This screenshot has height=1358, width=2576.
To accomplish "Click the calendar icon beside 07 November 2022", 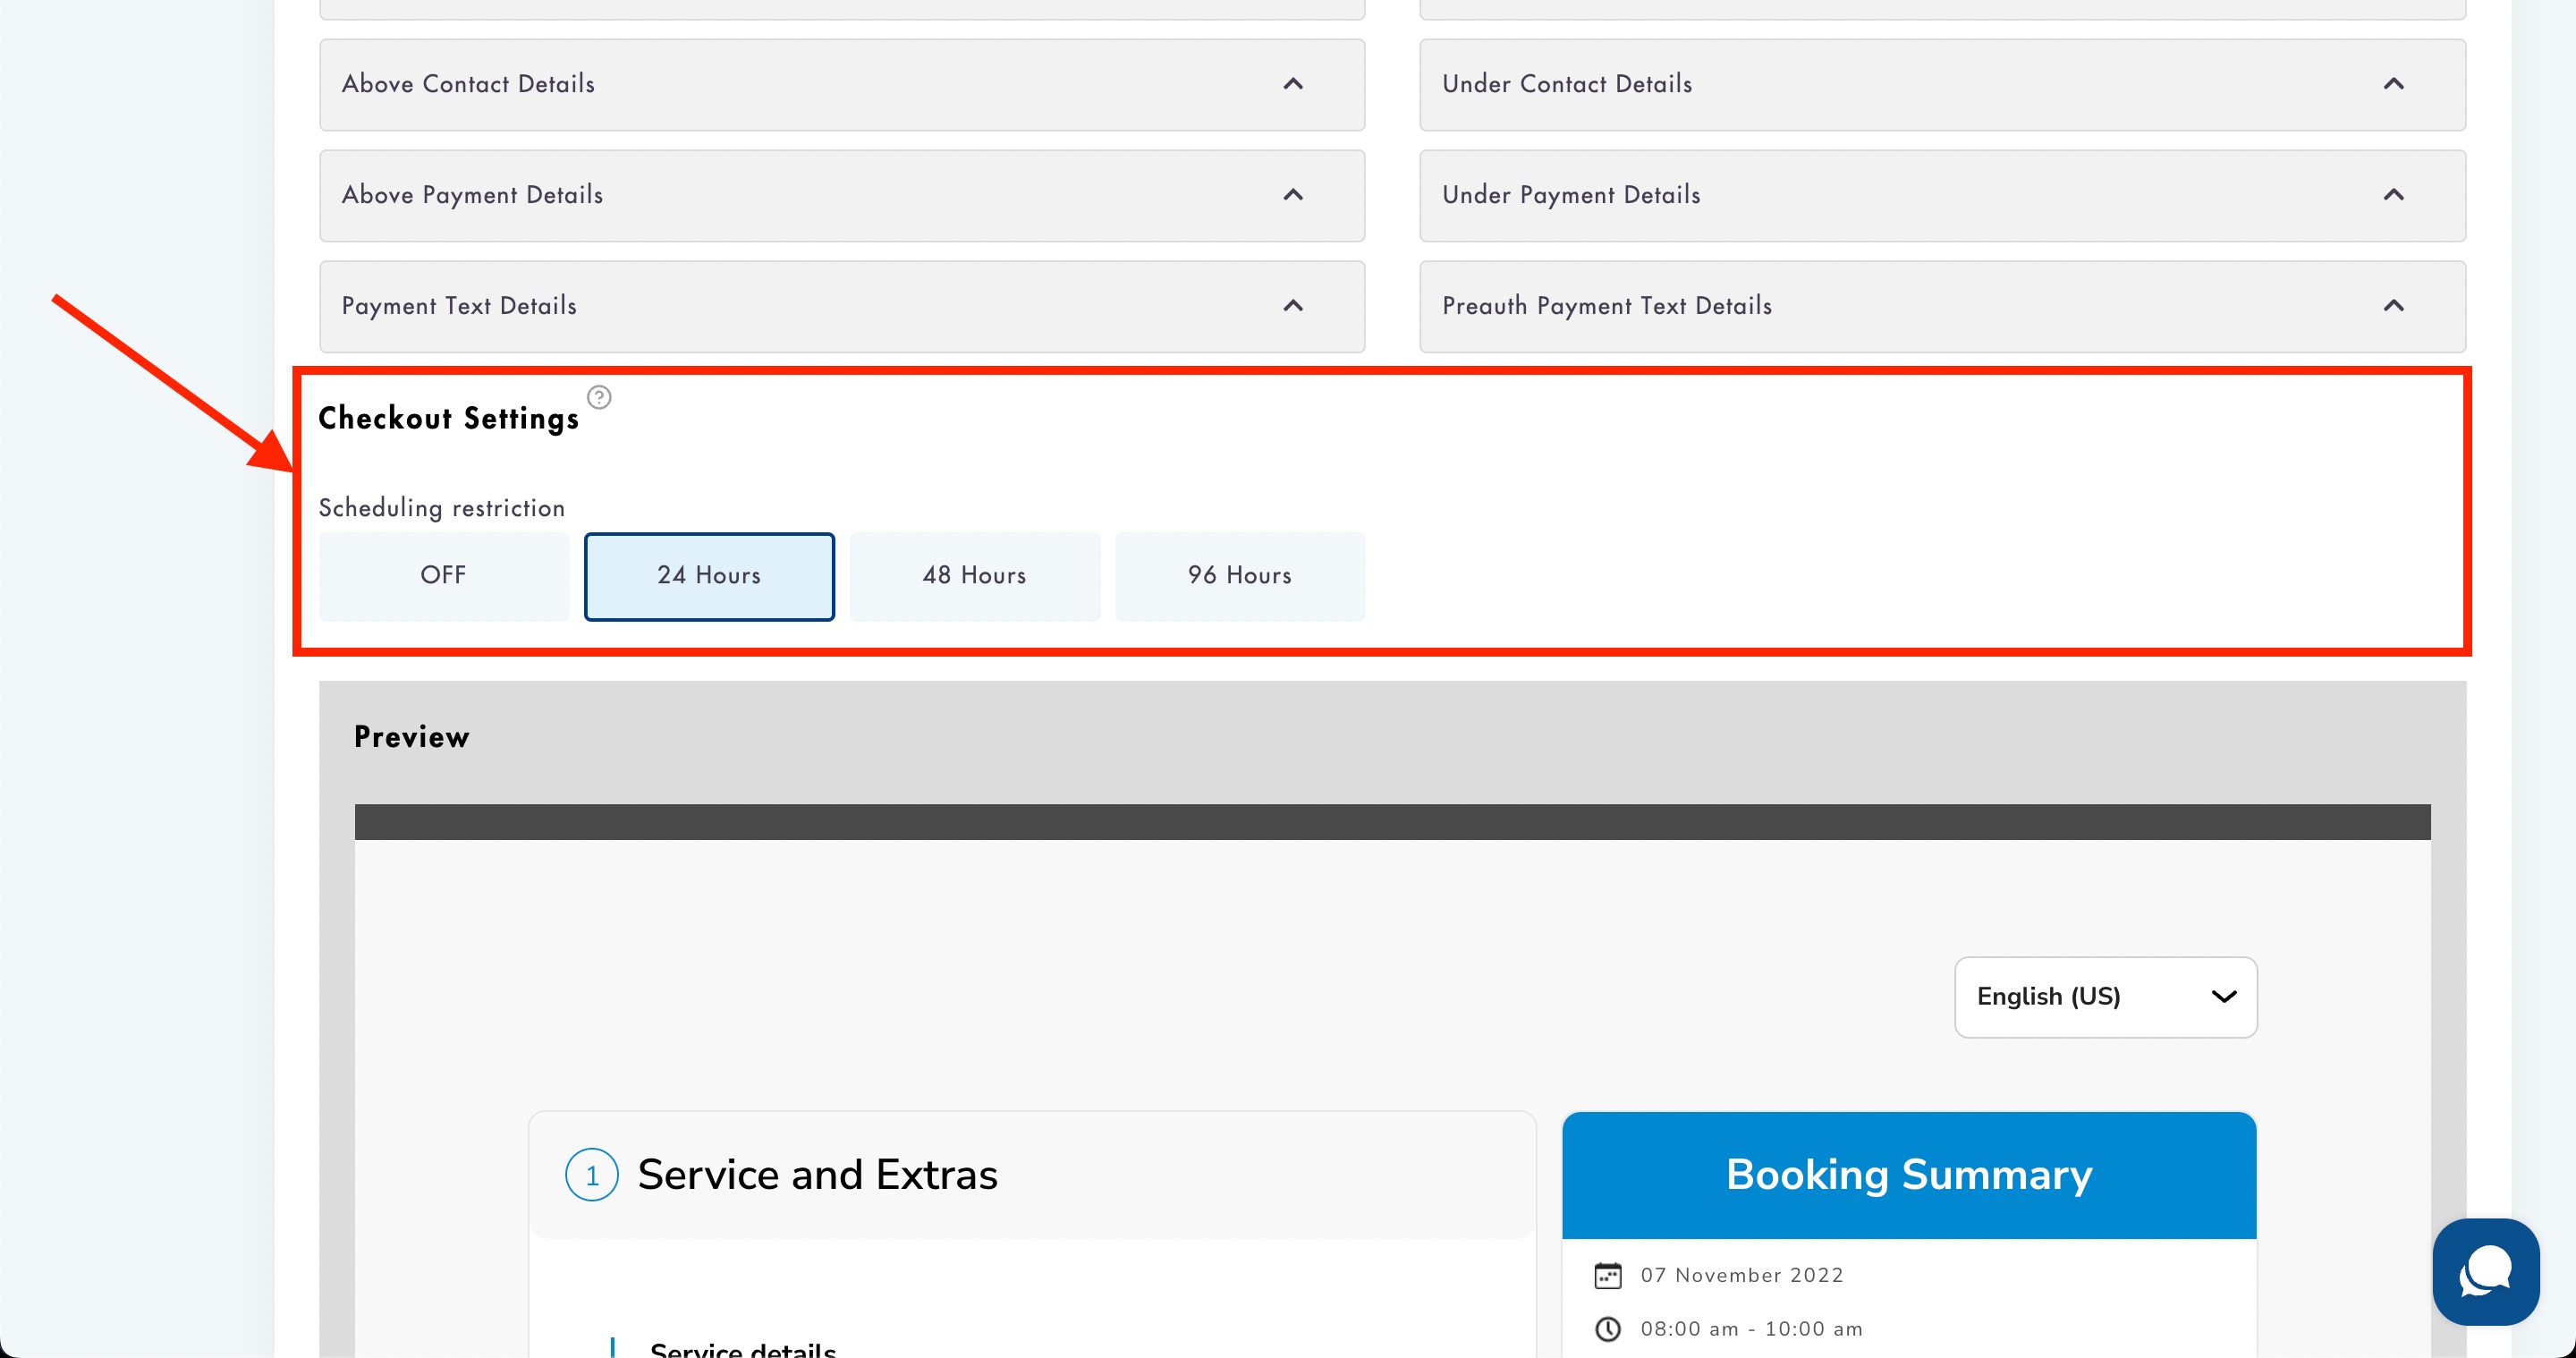I will [x=1608, y=1275].
